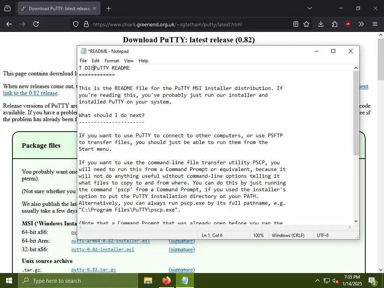Image resolution: width=384 pixels, height=288 pixels.
Task: Open File Explorer from taskbar
Action: coord(148,280)
